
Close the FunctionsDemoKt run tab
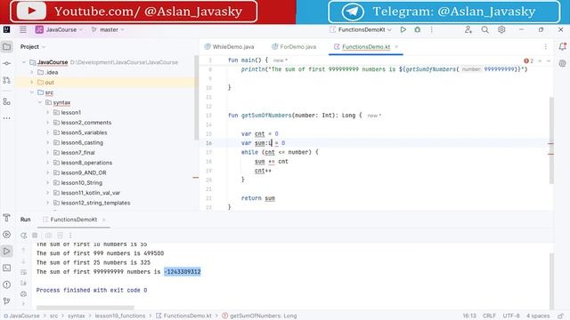tap(103, 220)
